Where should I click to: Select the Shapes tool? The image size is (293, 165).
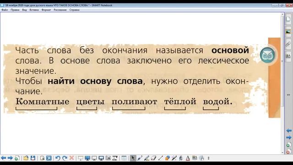pos(167,158)
